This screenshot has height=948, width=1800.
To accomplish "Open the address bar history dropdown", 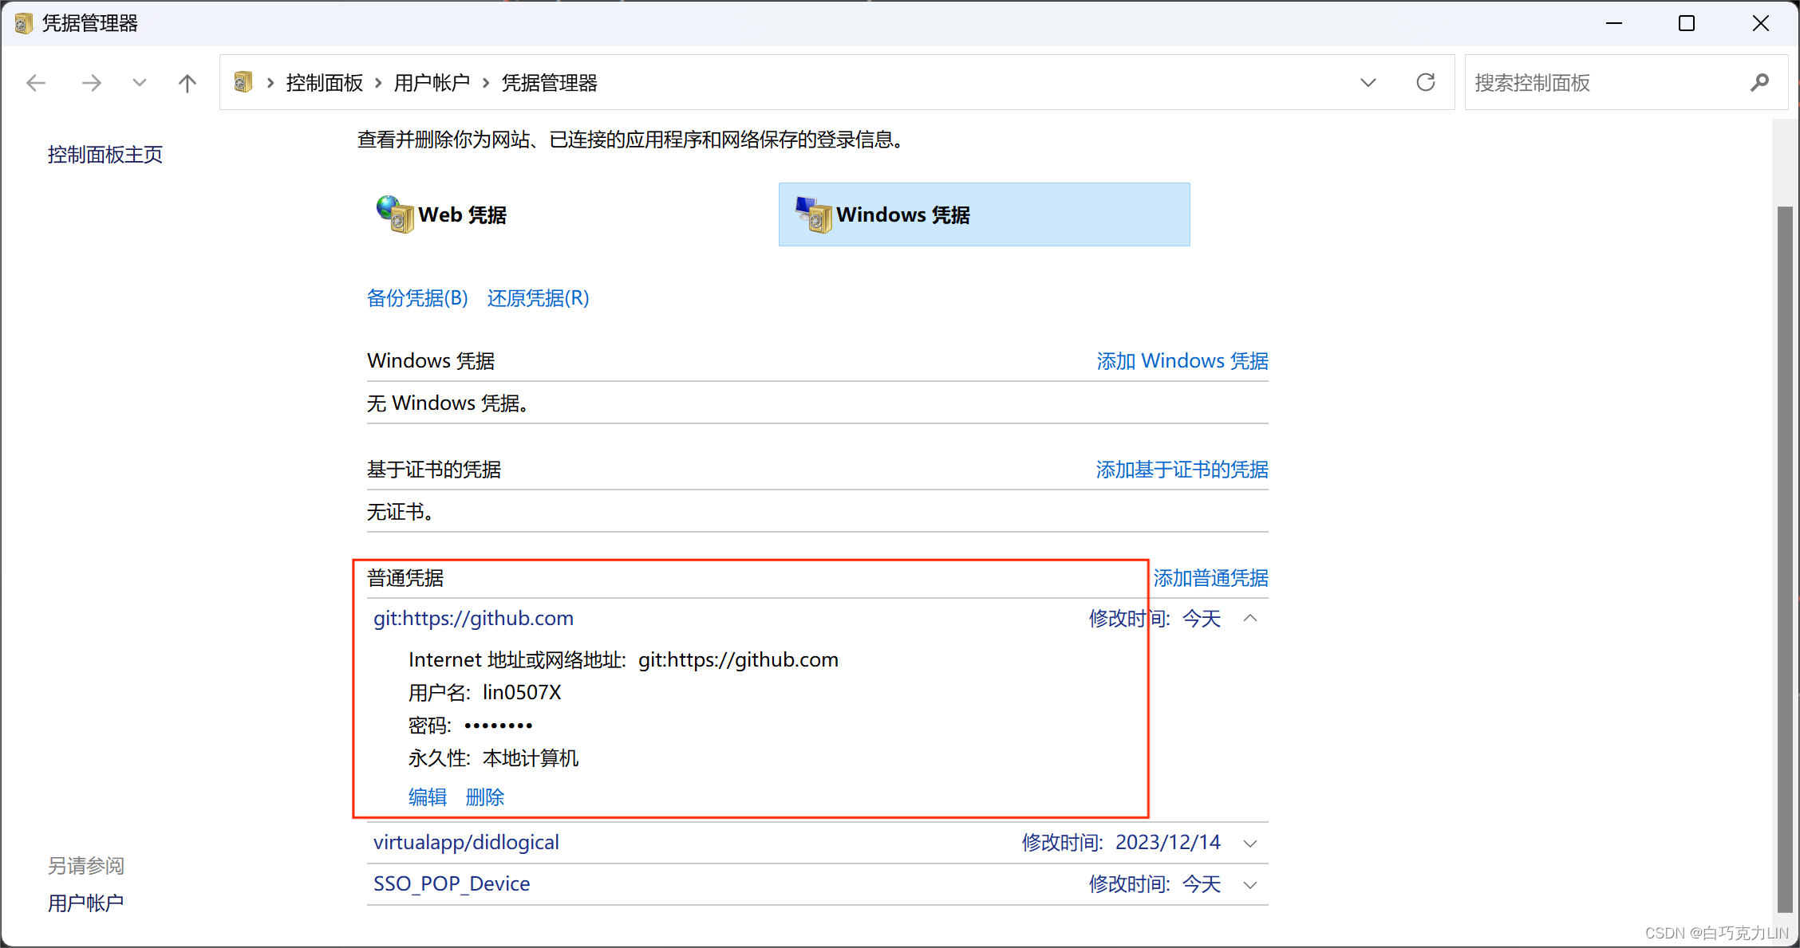I will pos(1368,82).
